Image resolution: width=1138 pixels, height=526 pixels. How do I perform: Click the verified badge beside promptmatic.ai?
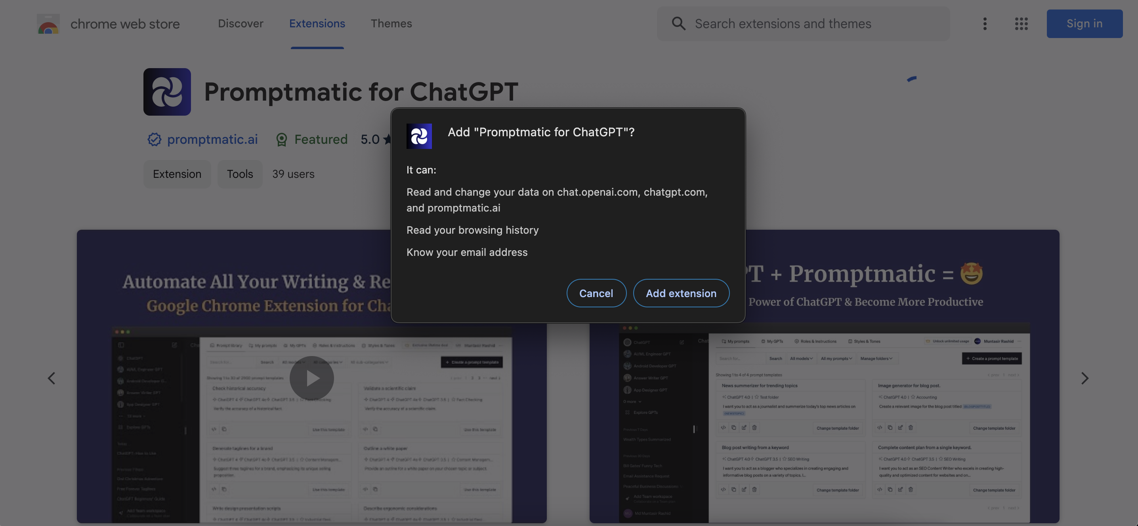tap(154, 139)
